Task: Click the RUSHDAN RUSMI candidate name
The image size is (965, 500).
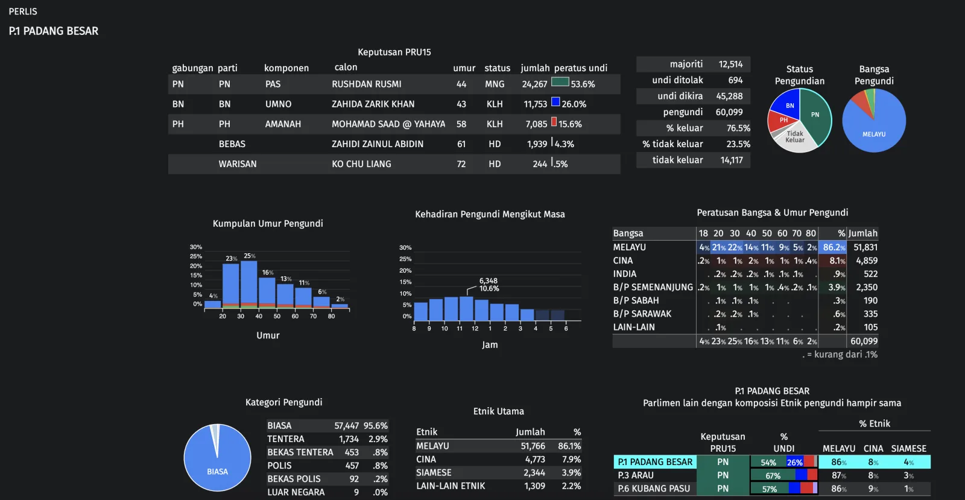Action: 366,84
